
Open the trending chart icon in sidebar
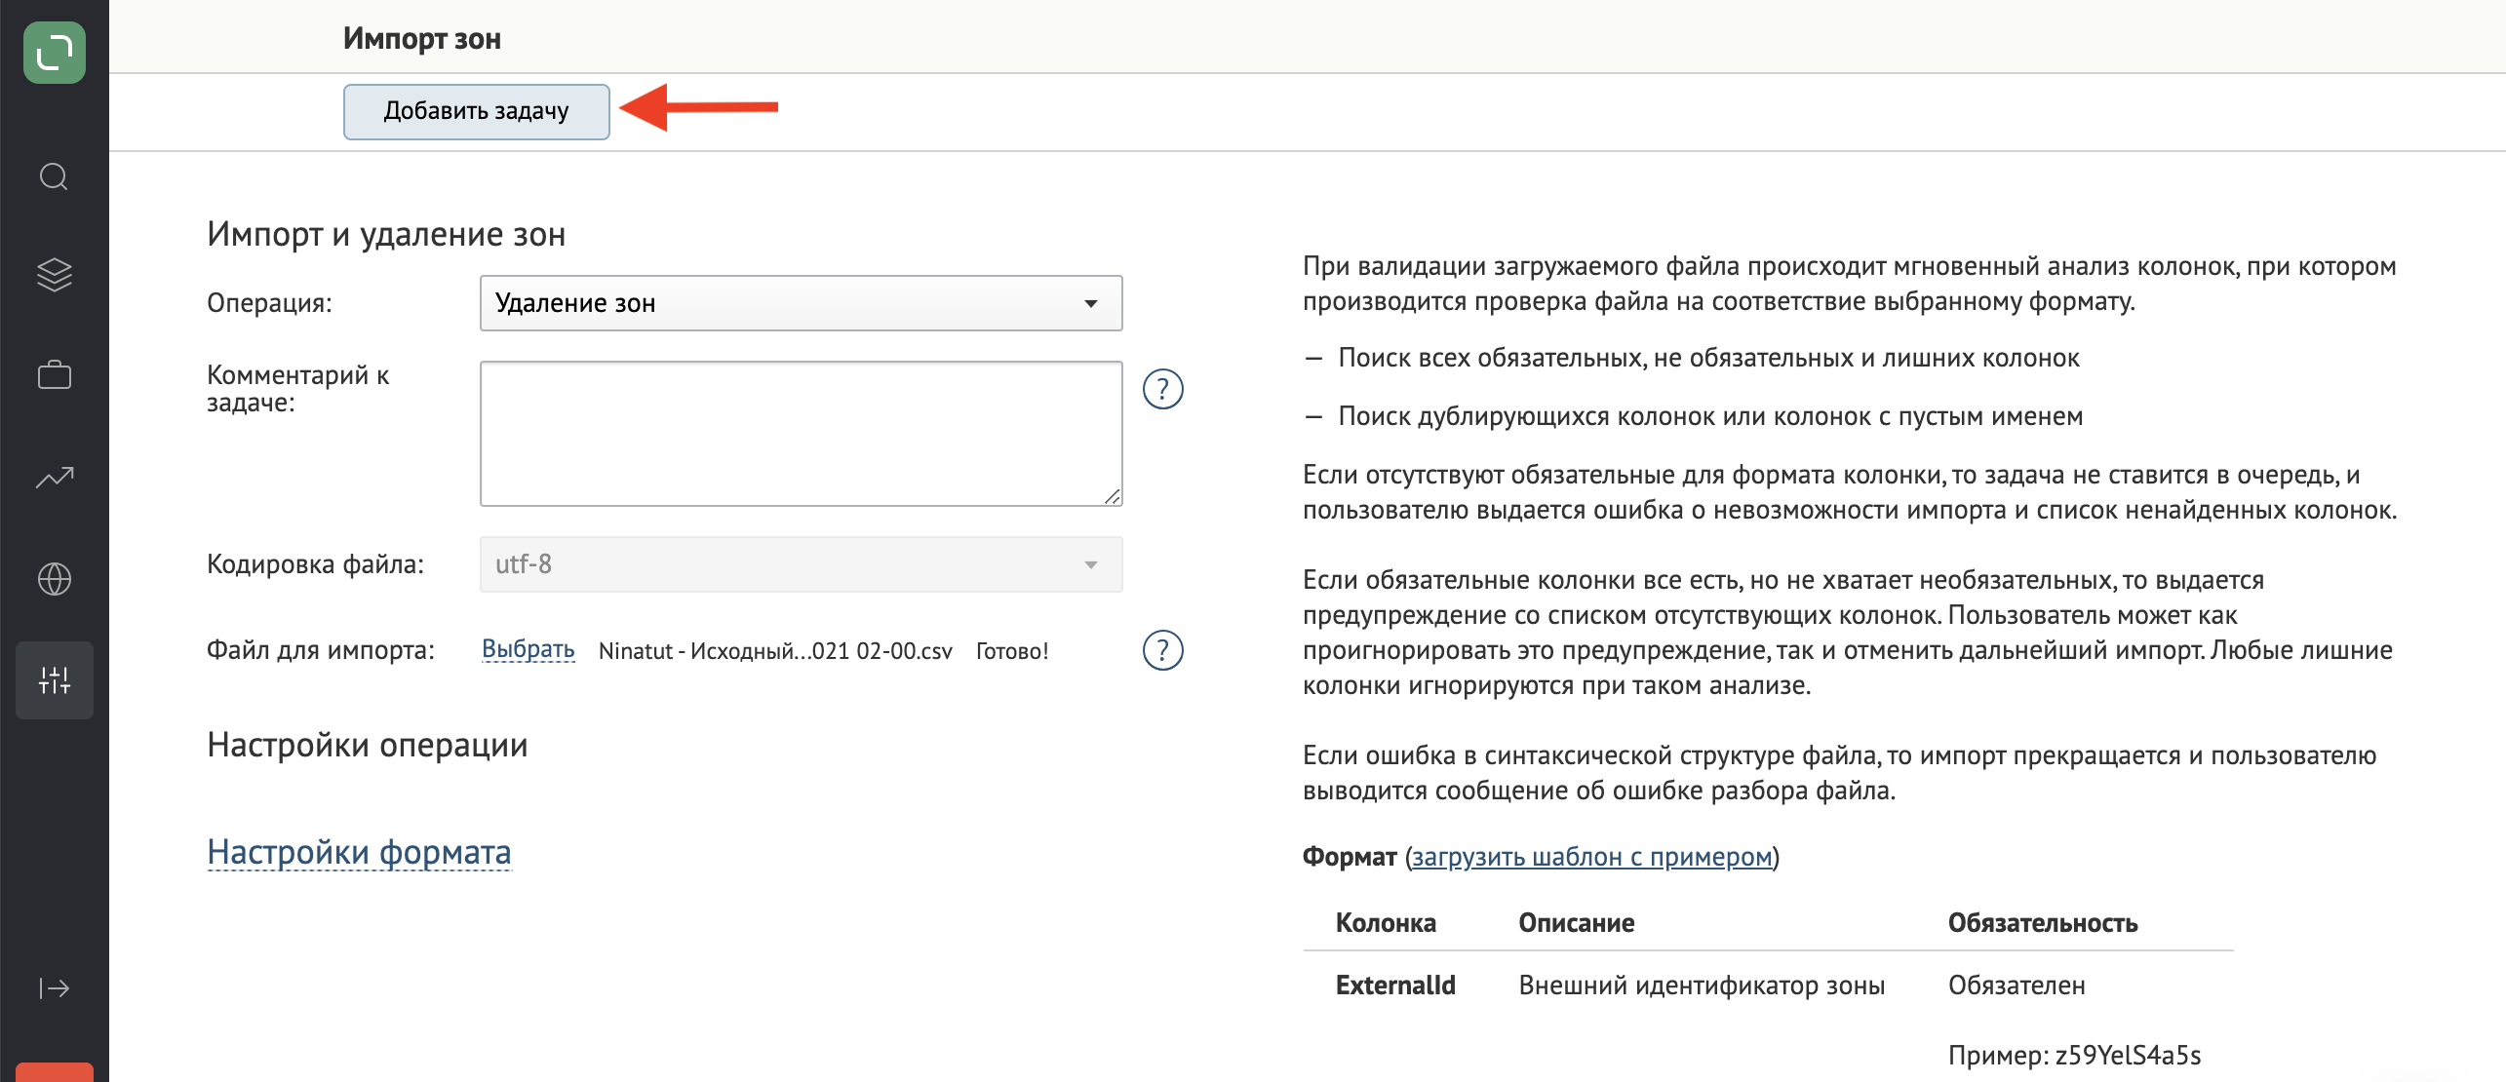click(55, 477)
